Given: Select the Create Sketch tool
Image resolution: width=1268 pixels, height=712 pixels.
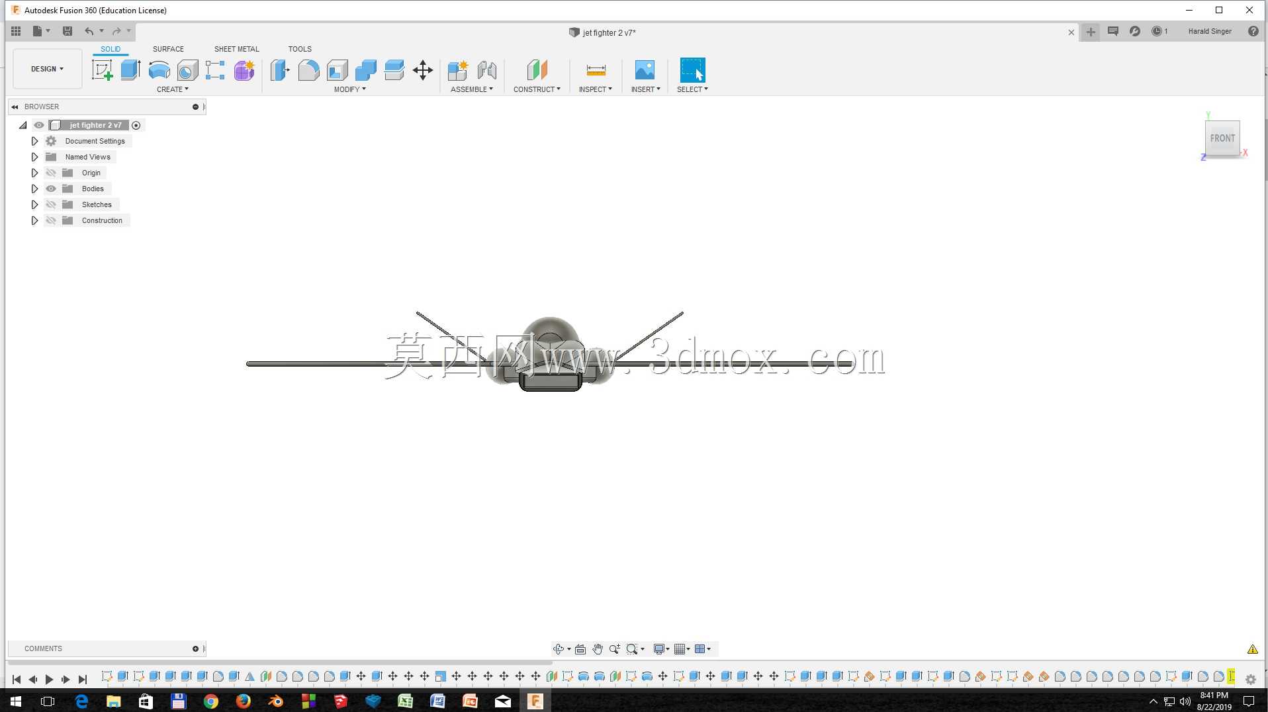Looking at the screenshot, I should point(102,70).
